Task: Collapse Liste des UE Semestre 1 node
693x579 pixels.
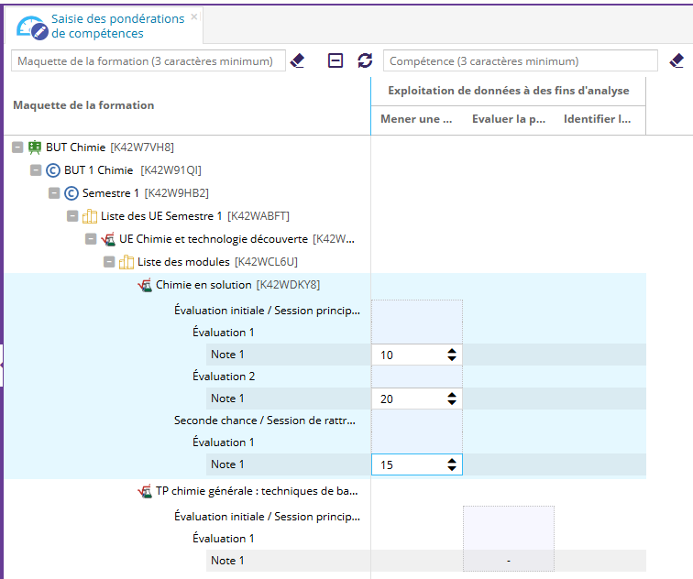Action: (x=72, y=216)
